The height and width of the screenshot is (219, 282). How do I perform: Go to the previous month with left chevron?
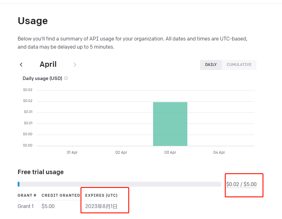point(21,65)
